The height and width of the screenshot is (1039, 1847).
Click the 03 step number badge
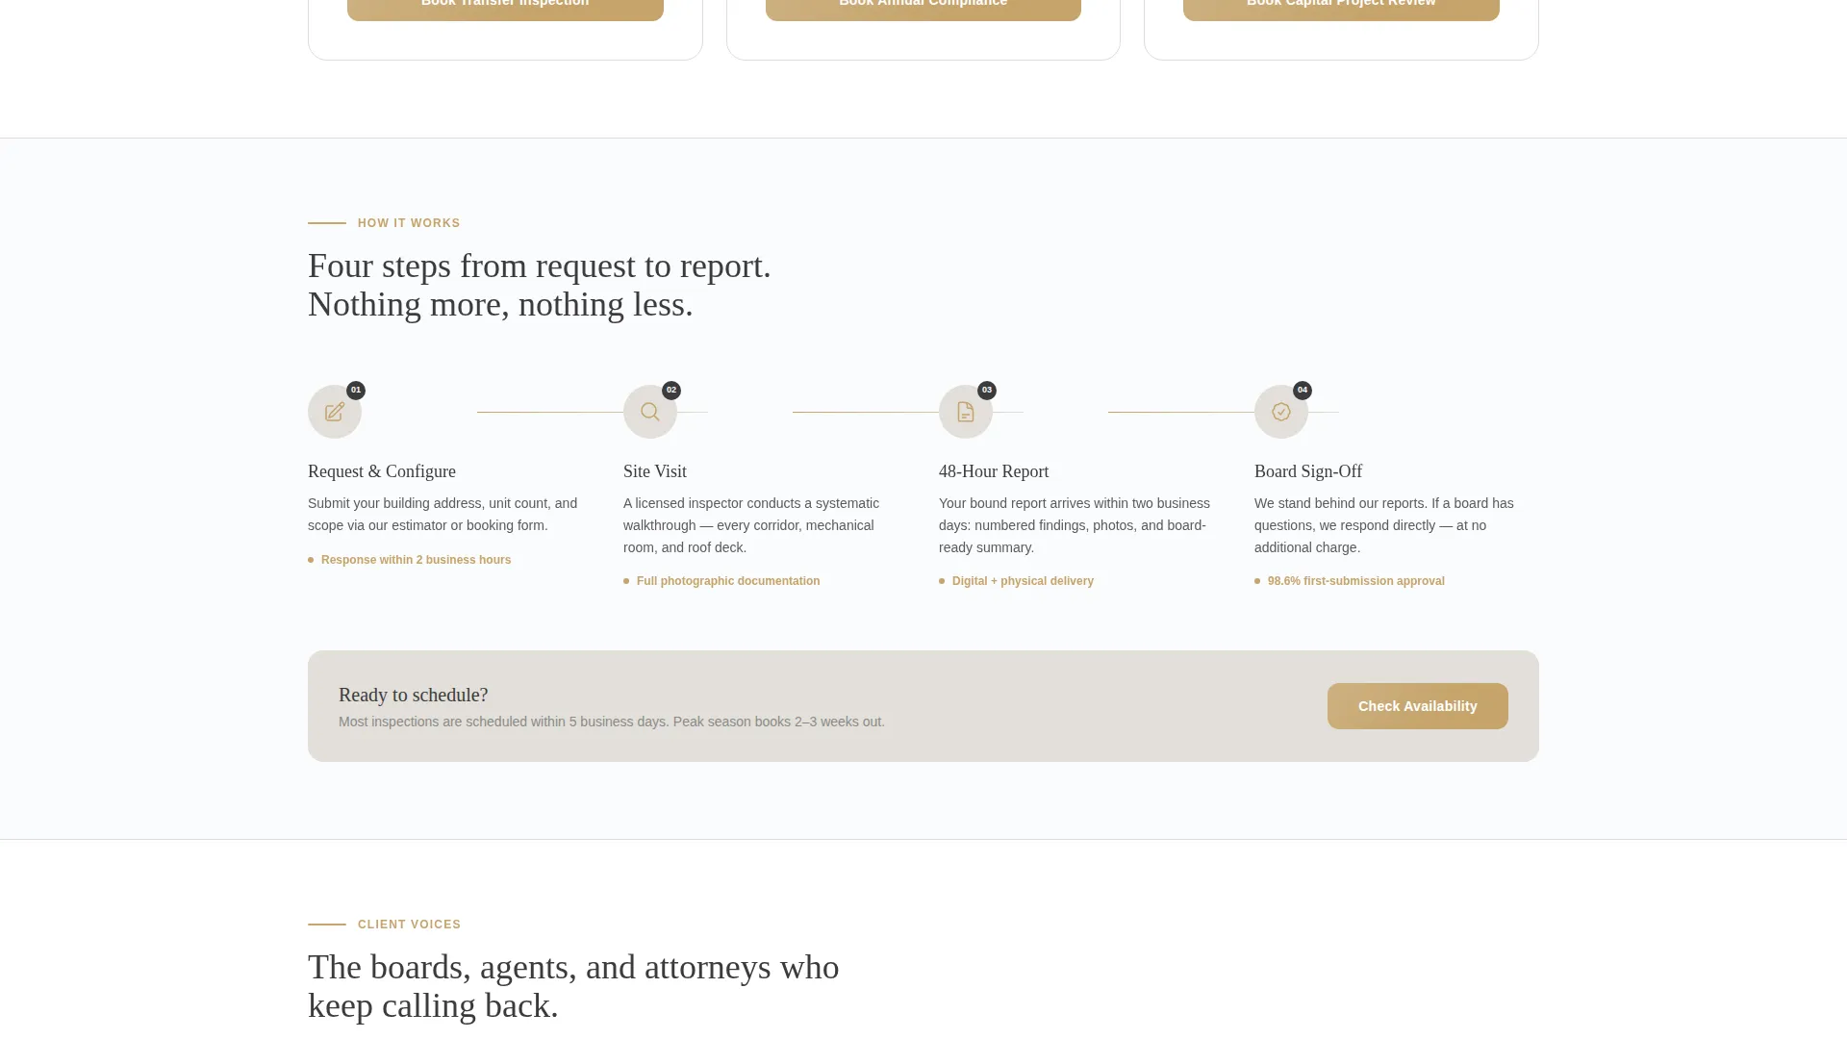click(987, 391)
